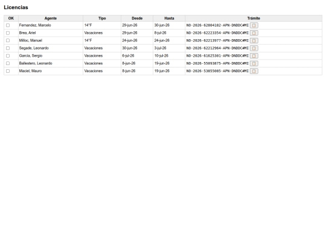Select agent name Brea, Ariel
This screenshot has height=244, width=326.
27,33
